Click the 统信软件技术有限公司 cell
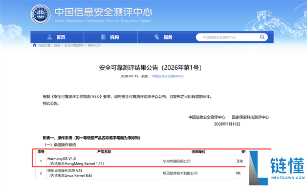 point(199,173)
